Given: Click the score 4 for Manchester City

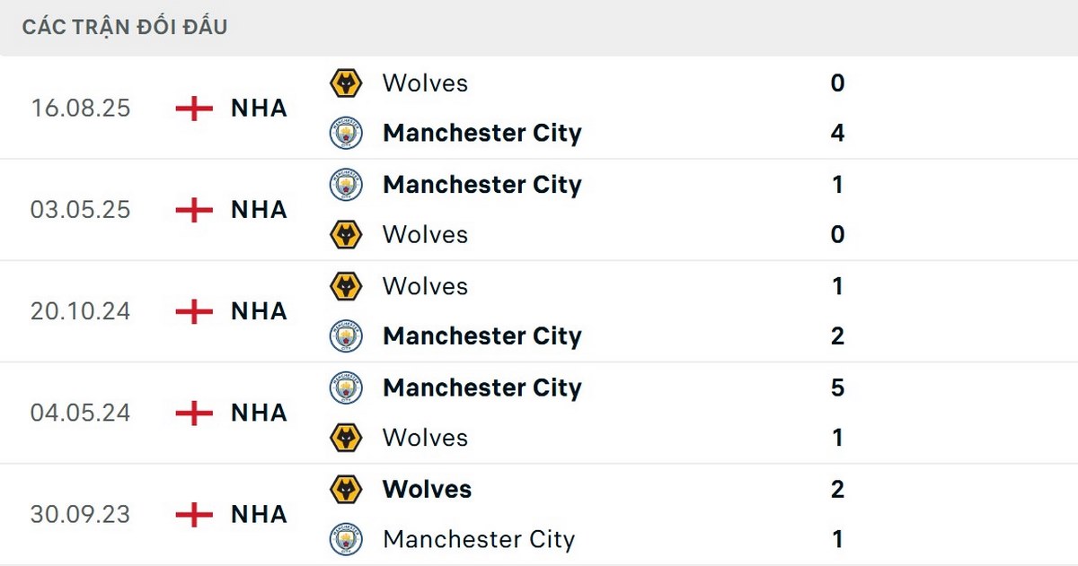Looking at the screenshot, I should [837, 133].
